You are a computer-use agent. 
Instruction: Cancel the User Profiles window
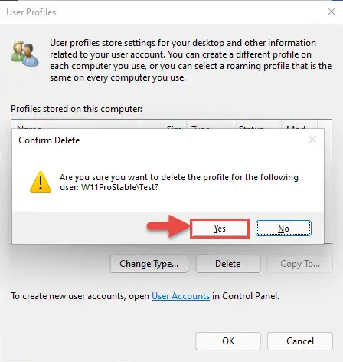point(300,341)
